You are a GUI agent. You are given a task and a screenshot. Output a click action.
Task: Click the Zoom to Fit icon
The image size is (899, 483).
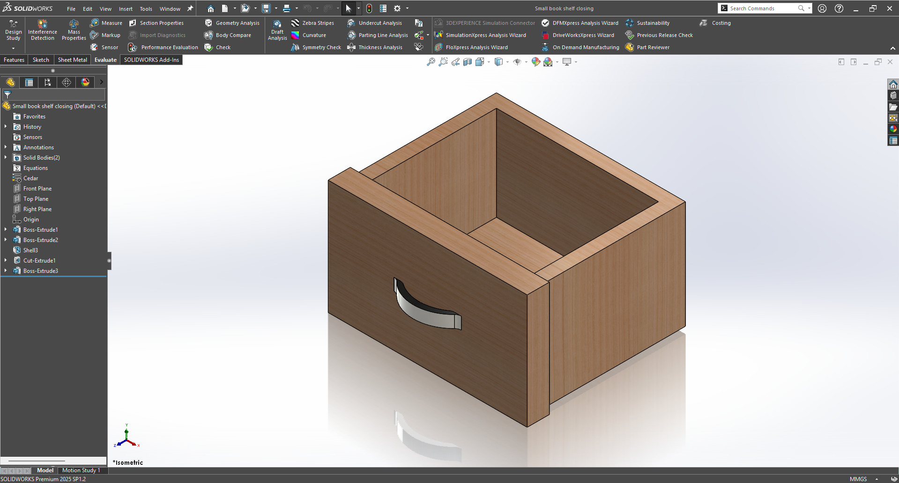coord(431,62)
